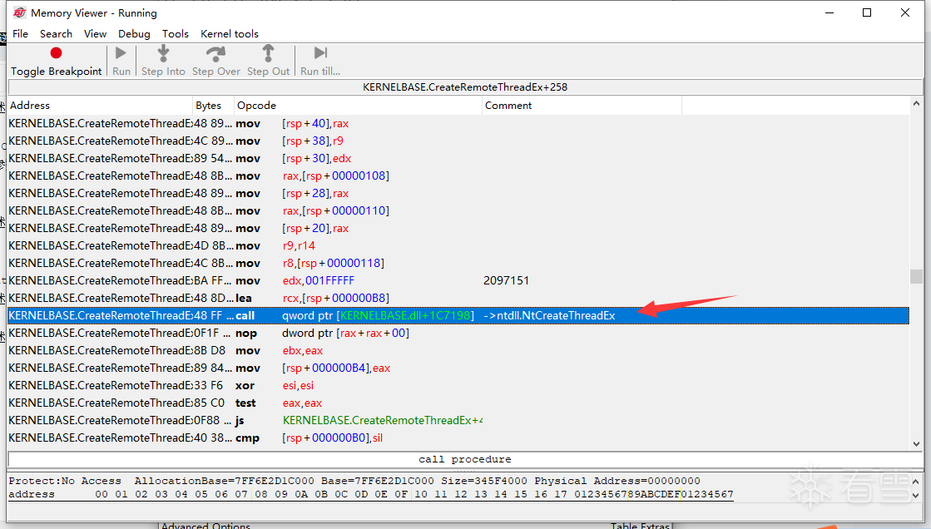This screenshot has width=931, height=529.
Task: Open the Kernel tools menu
Action: tap(229, 34)
